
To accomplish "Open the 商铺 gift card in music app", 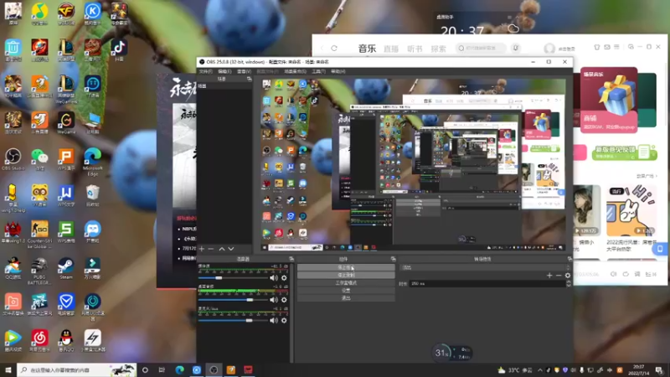I will click(x=609, y=100).
